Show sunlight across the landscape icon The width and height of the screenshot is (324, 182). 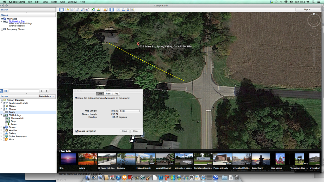(99, 9)
